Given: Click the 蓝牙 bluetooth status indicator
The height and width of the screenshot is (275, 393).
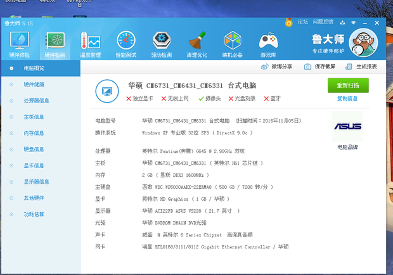Looking at the screenshot, I should pos(272,99).
